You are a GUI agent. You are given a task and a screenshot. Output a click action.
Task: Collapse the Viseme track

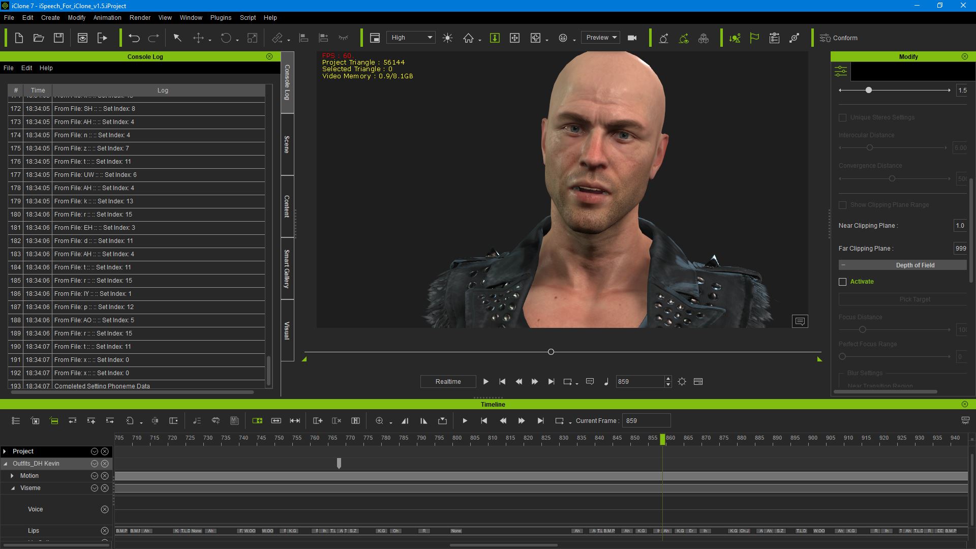(13, 488)
